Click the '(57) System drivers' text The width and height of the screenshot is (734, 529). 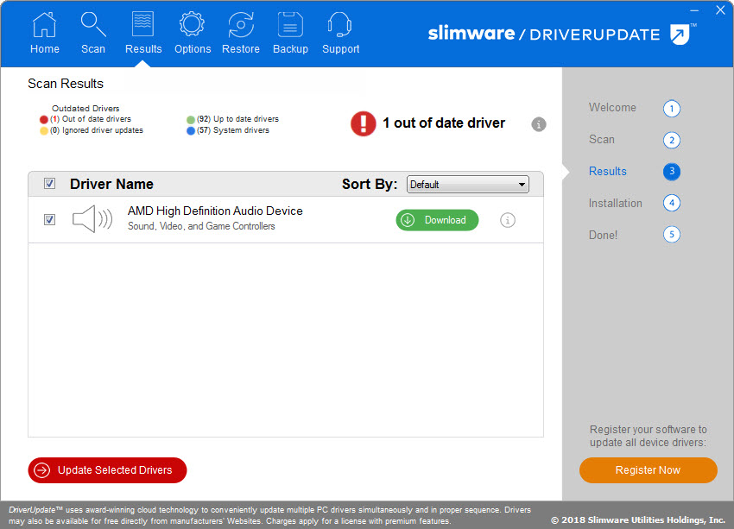coord(233,130)
